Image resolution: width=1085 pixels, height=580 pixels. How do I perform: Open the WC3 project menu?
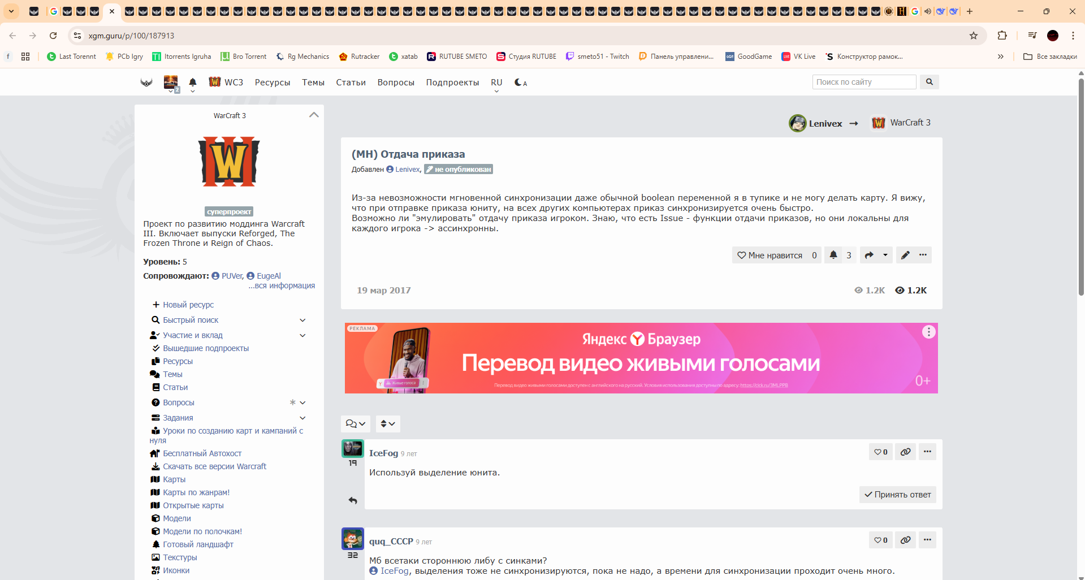tap(226, 83)
